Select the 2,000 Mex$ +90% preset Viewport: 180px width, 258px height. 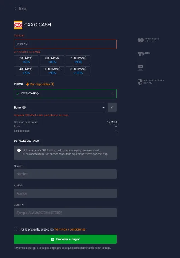pos(78,60)
